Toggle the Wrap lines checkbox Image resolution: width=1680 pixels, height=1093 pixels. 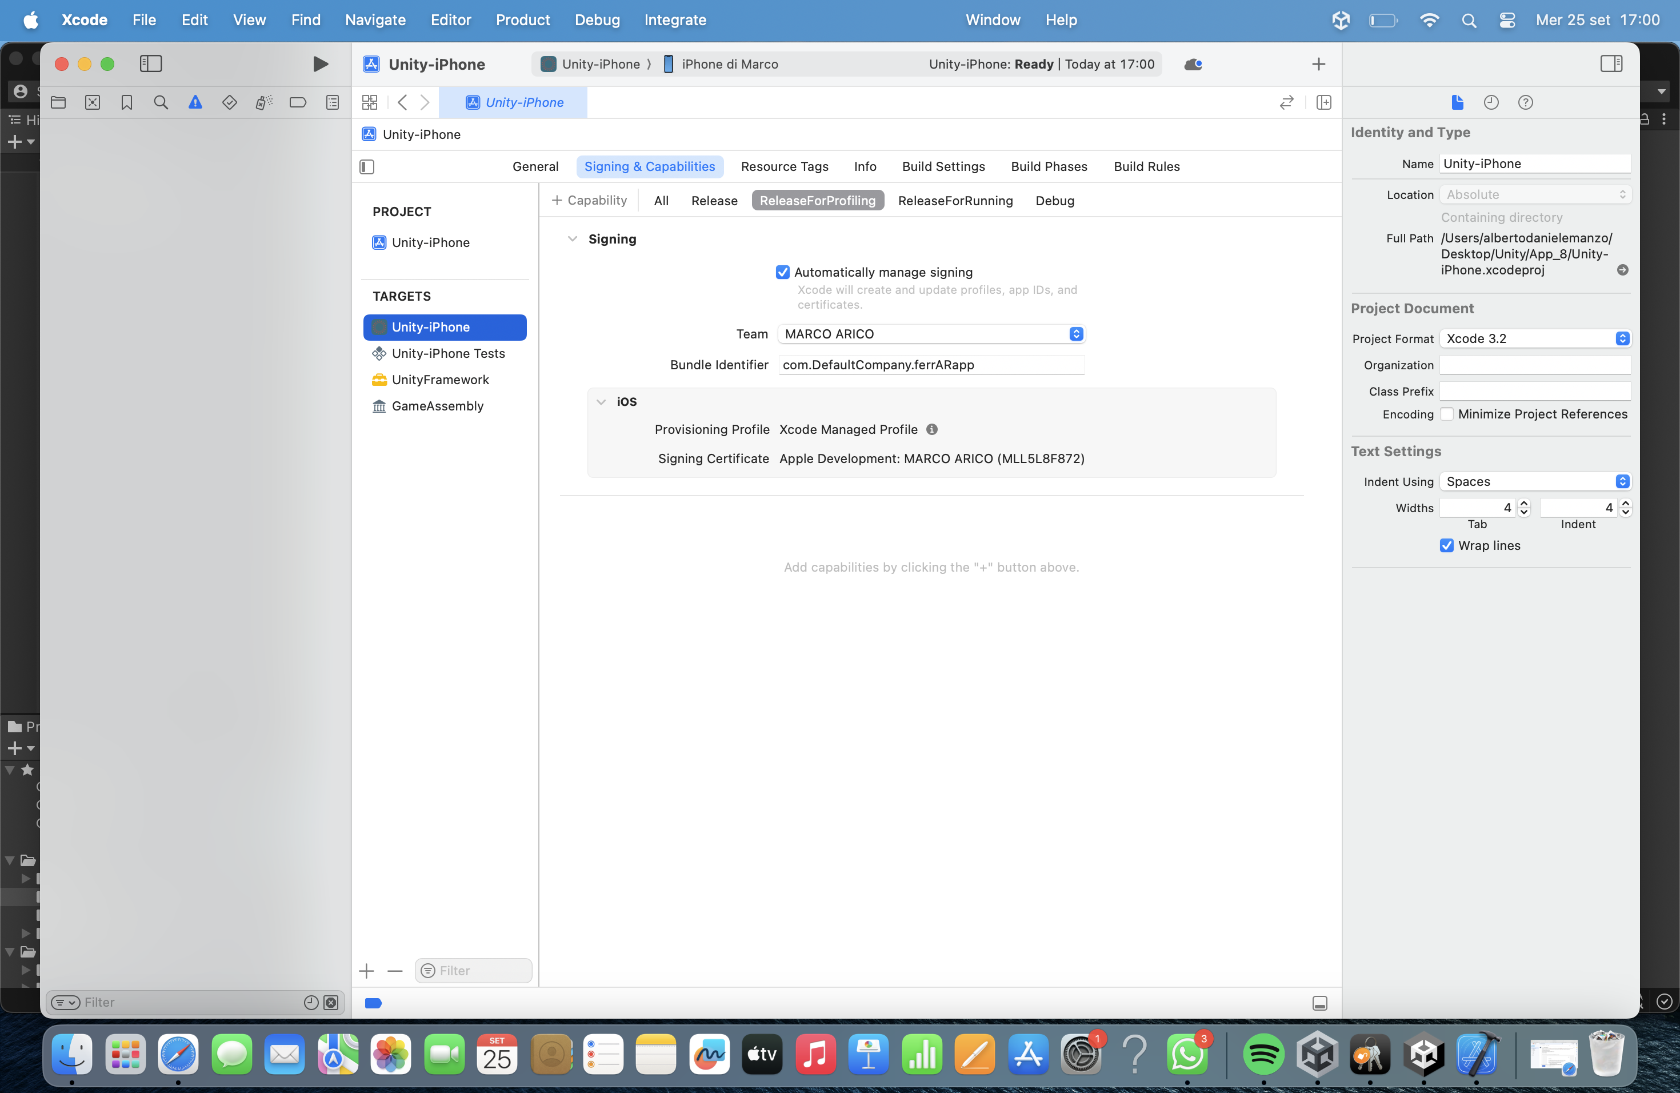(1447, 546)
